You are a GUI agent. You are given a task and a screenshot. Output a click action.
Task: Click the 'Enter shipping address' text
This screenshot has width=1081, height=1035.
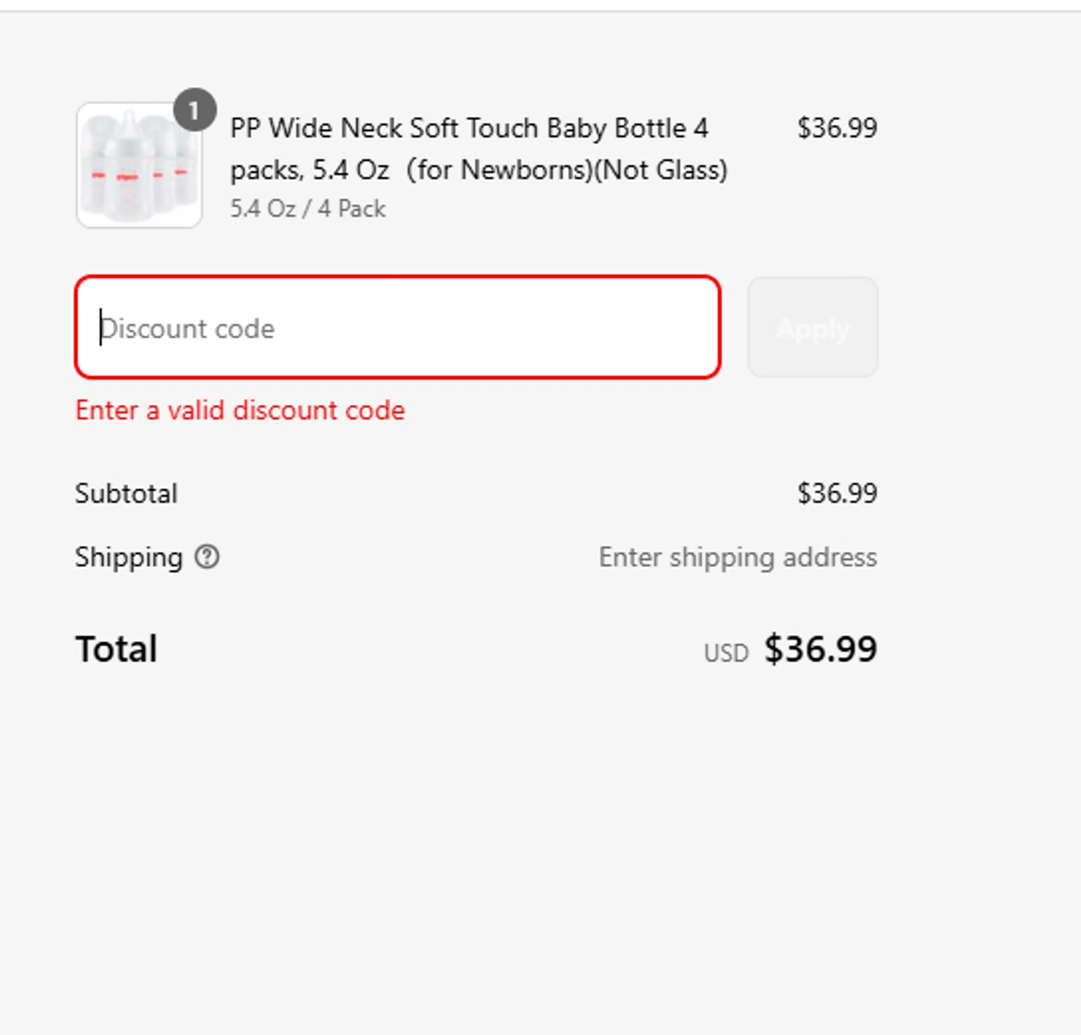(x=737, y=557)
